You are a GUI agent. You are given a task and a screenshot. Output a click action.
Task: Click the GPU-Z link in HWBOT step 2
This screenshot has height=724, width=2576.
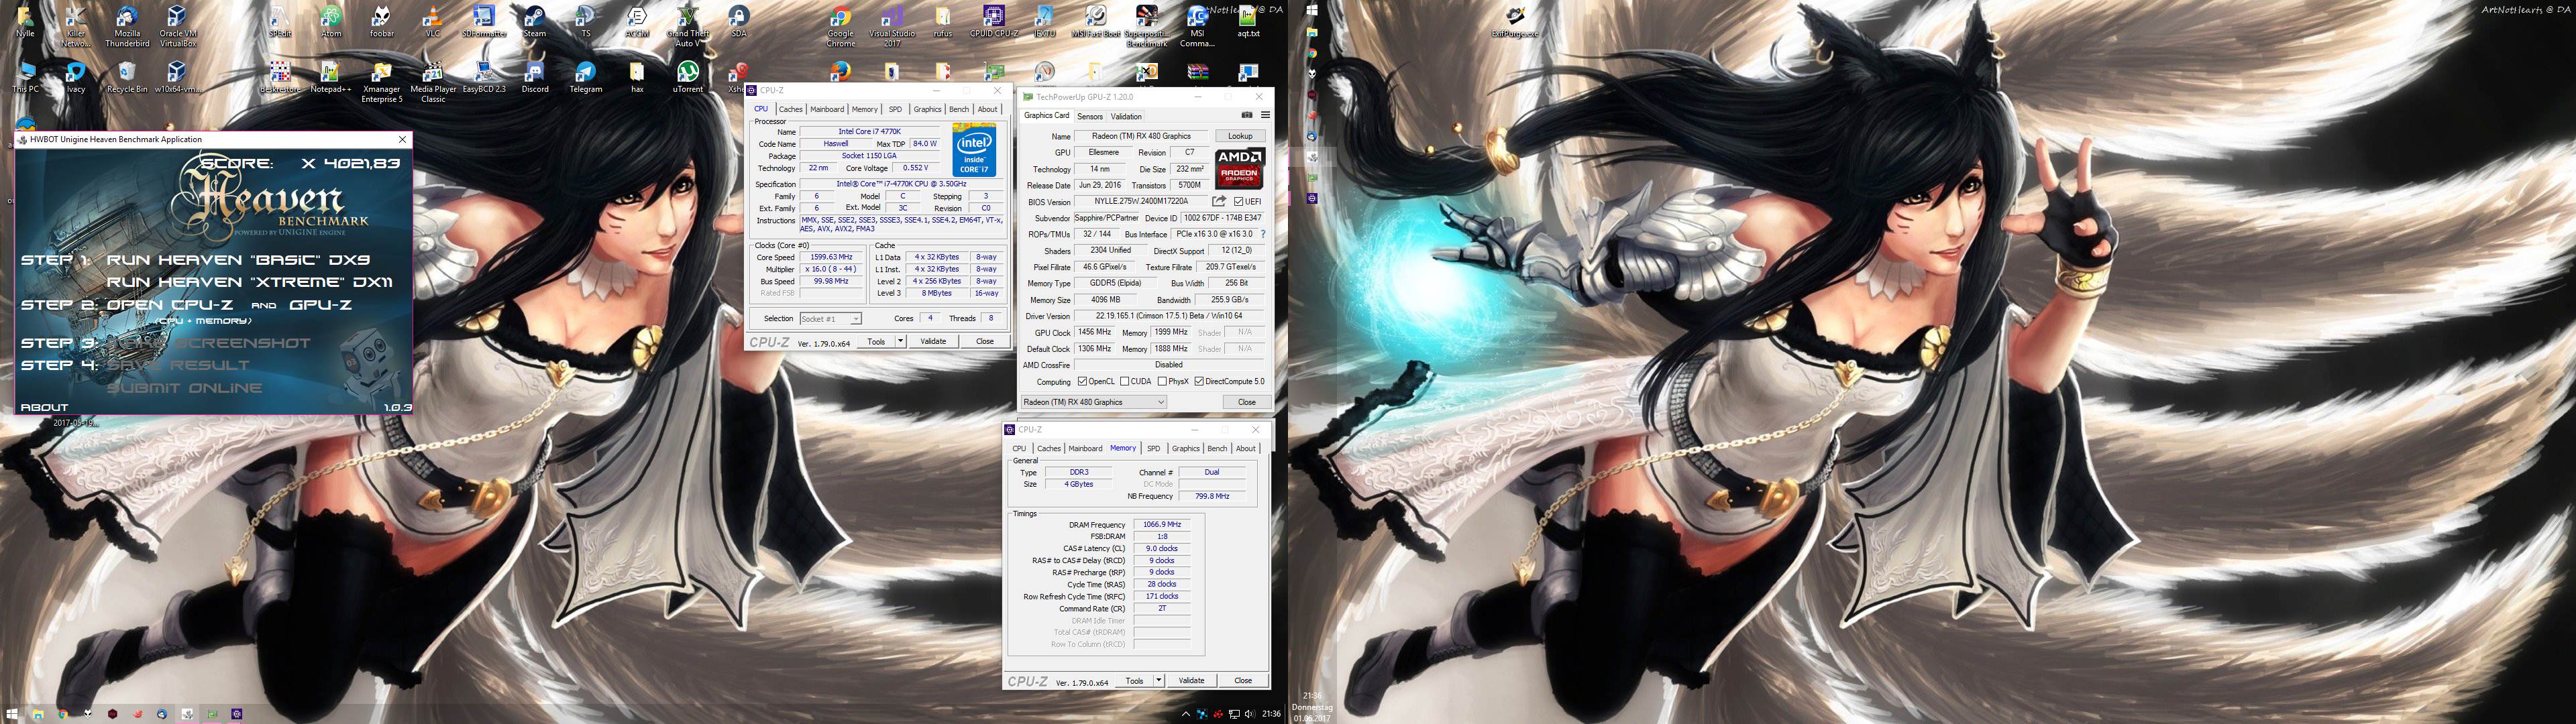(x=320, y=305)
